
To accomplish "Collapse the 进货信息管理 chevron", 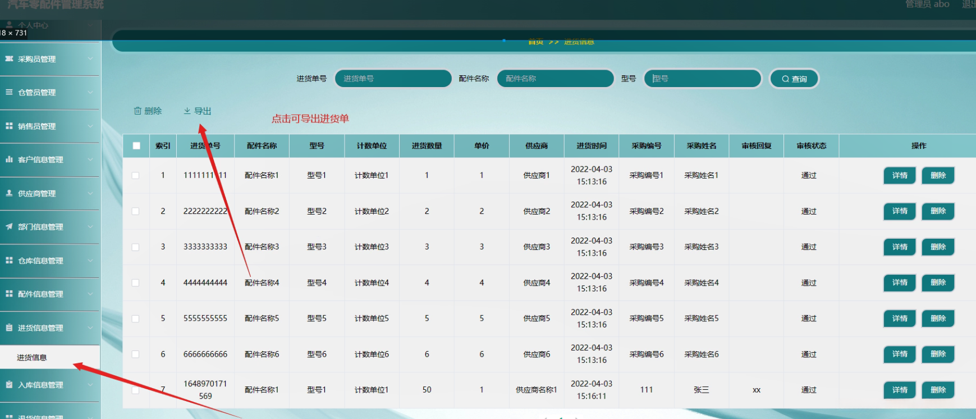I will click(x=90, y=327).
